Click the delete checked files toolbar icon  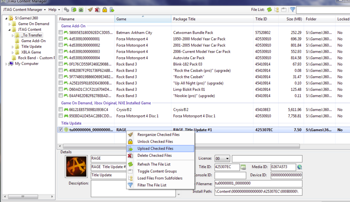(x=97, y=9)
